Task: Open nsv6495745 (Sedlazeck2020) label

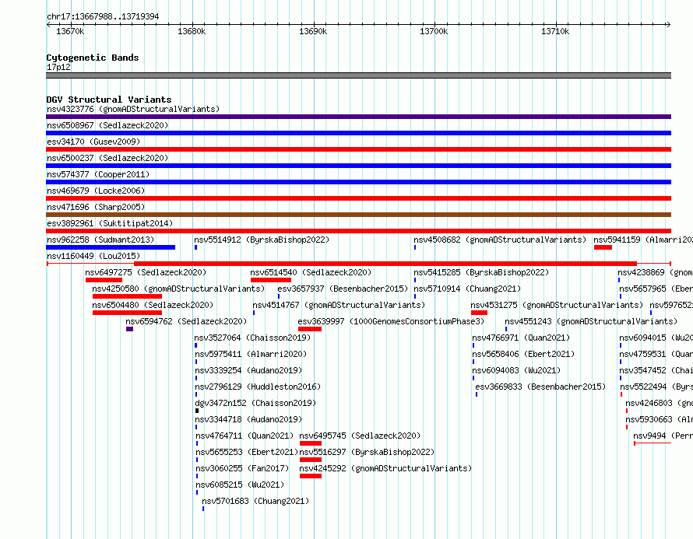Action: pos(360,436)
